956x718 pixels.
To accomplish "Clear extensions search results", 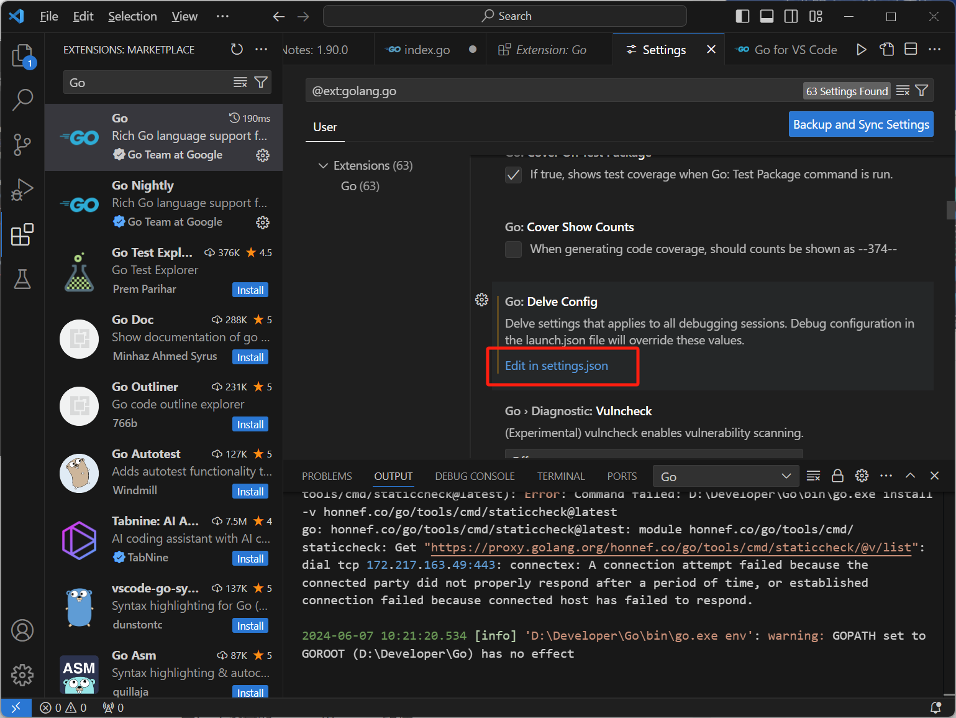I will (240, 82).
